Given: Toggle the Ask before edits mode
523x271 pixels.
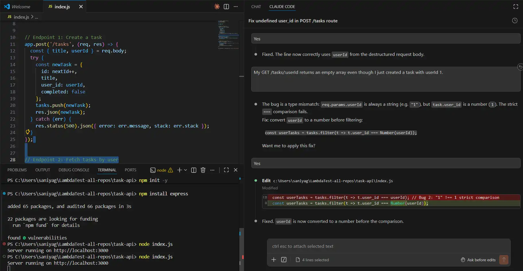Looking at the screenshot, I should pos(481,260).
